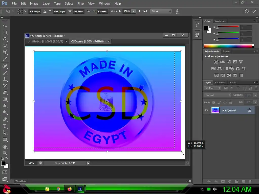Toggle relative positioning triangle icon
The image size is (259, 194).
tap(45, 11)
